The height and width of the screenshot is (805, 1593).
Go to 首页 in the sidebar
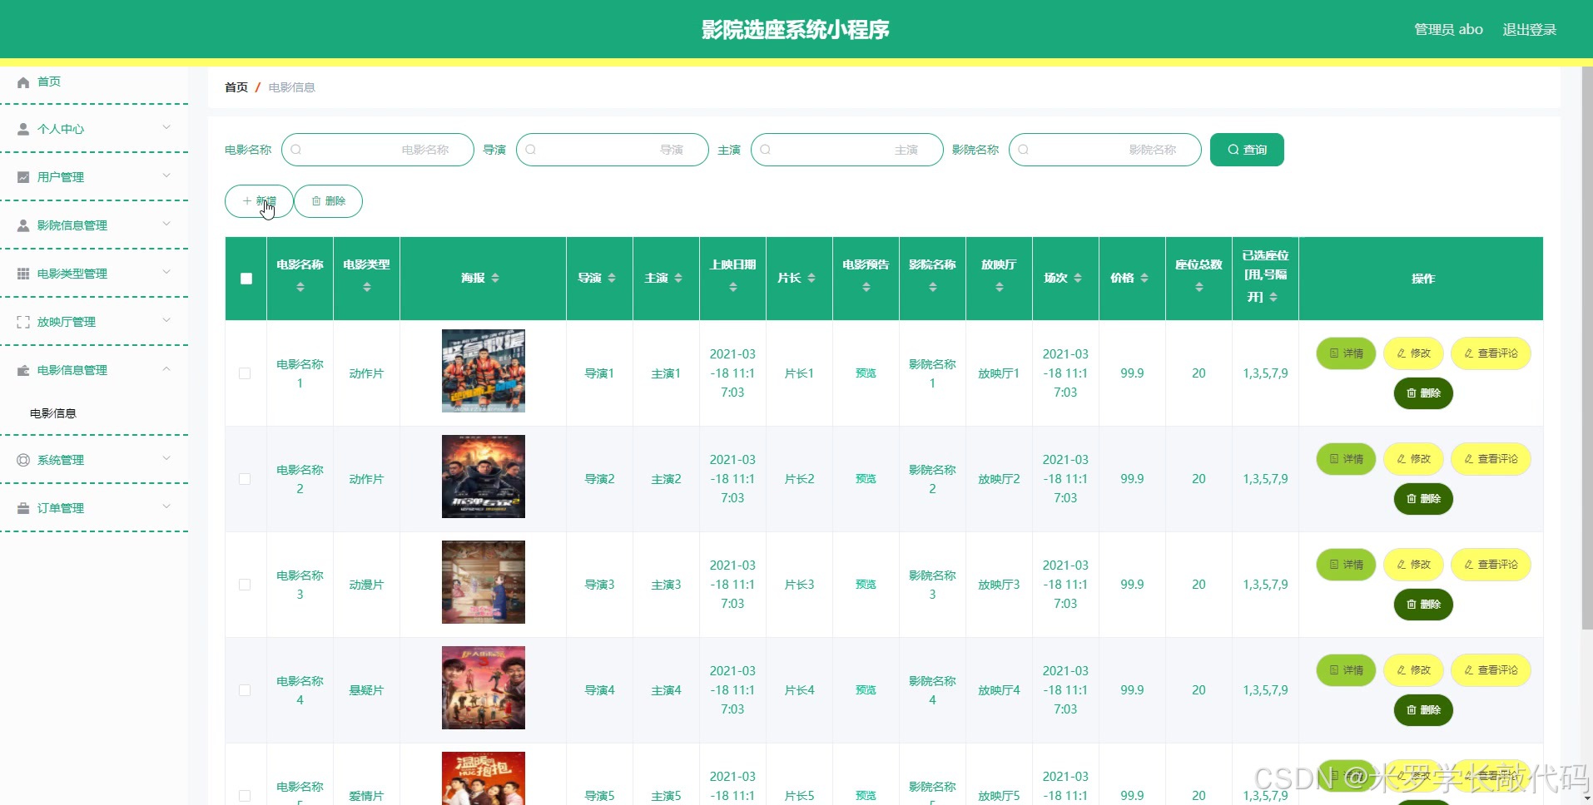point(49,81)
